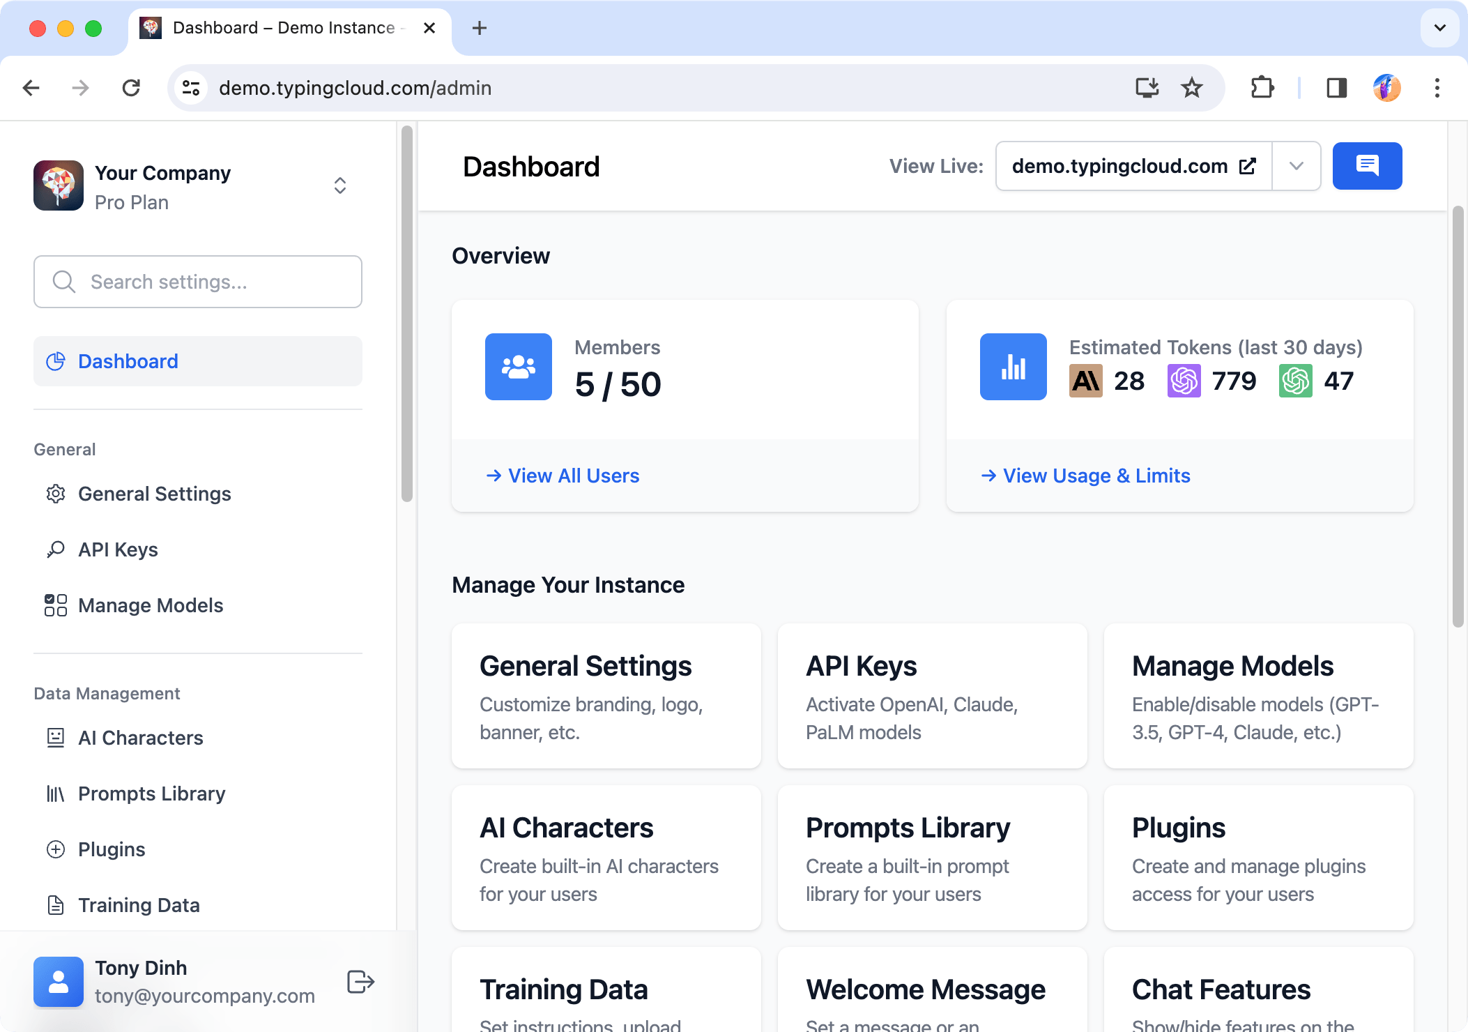Click the View All Users link
Image resolution: width=1468 pixels, height=1032 pixels.
[573, 476]
